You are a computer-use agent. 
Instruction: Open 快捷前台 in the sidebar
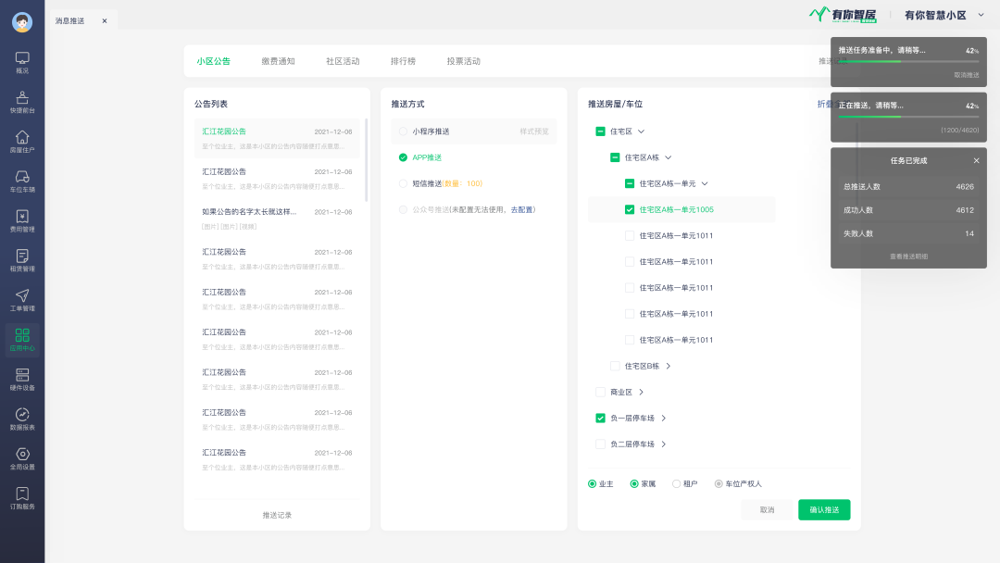[22, 102]
